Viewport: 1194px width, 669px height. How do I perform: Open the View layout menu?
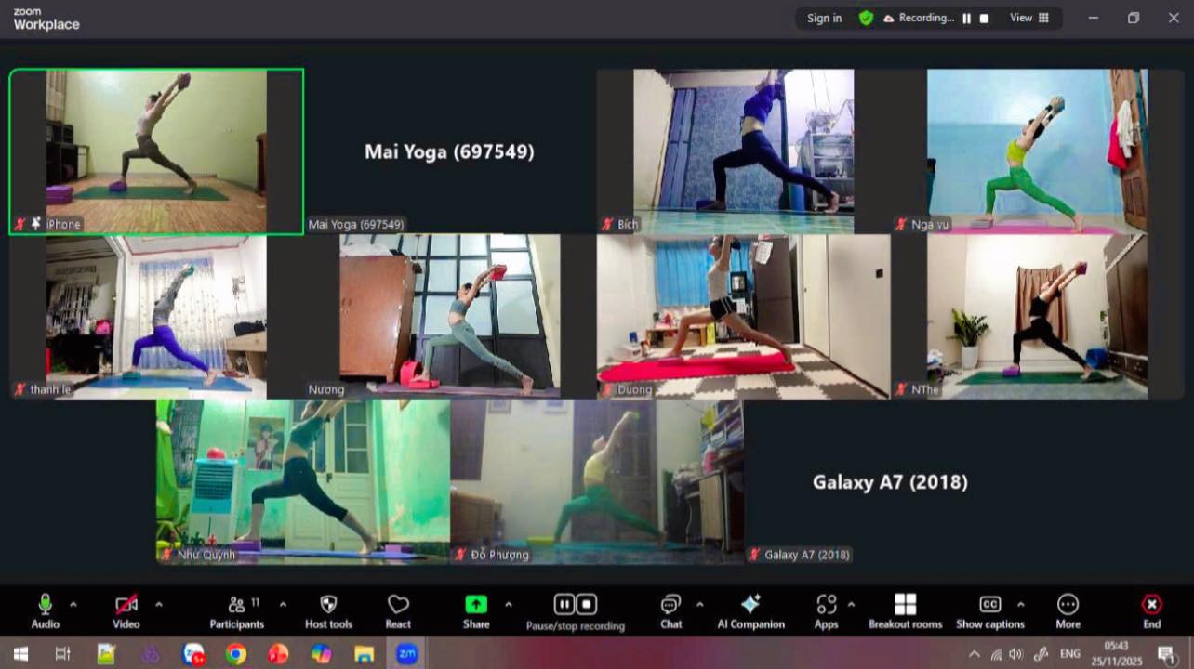click(1029, 18)
